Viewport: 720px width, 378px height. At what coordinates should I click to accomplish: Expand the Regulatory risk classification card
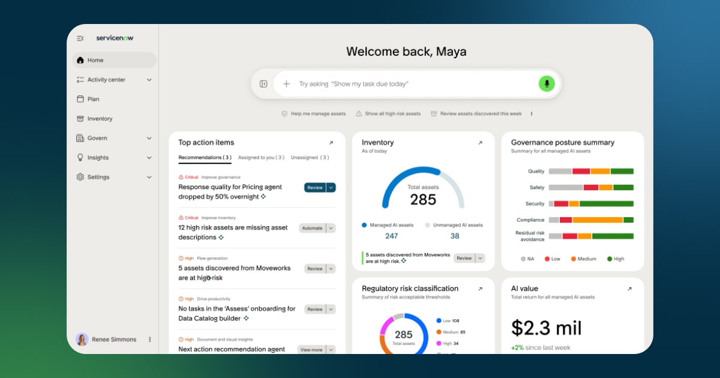coord(480,289)
